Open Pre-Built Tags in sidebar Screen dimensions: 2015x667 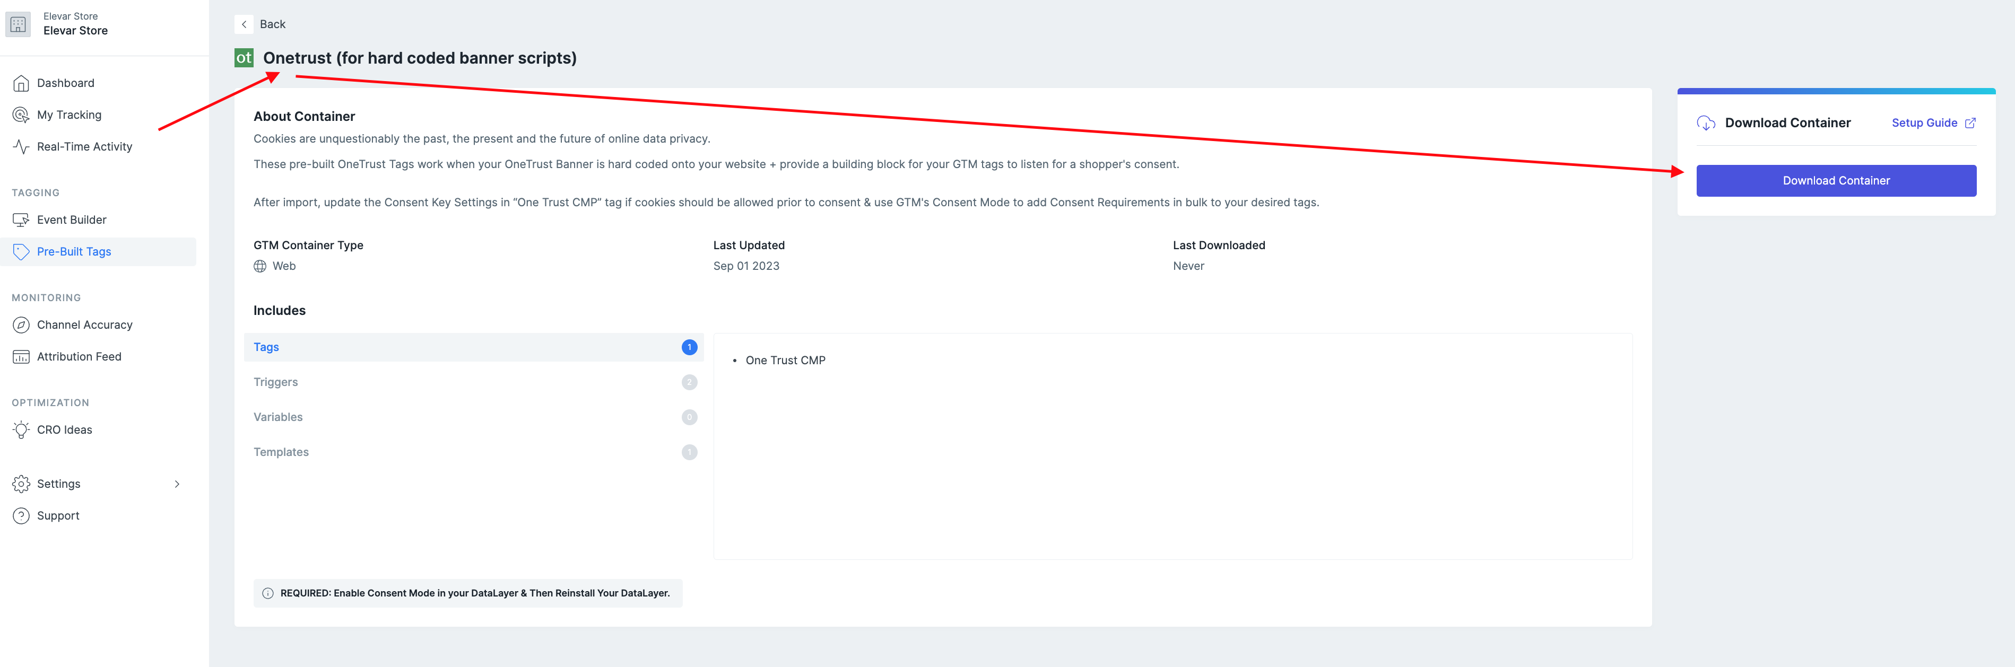(74, 252)
